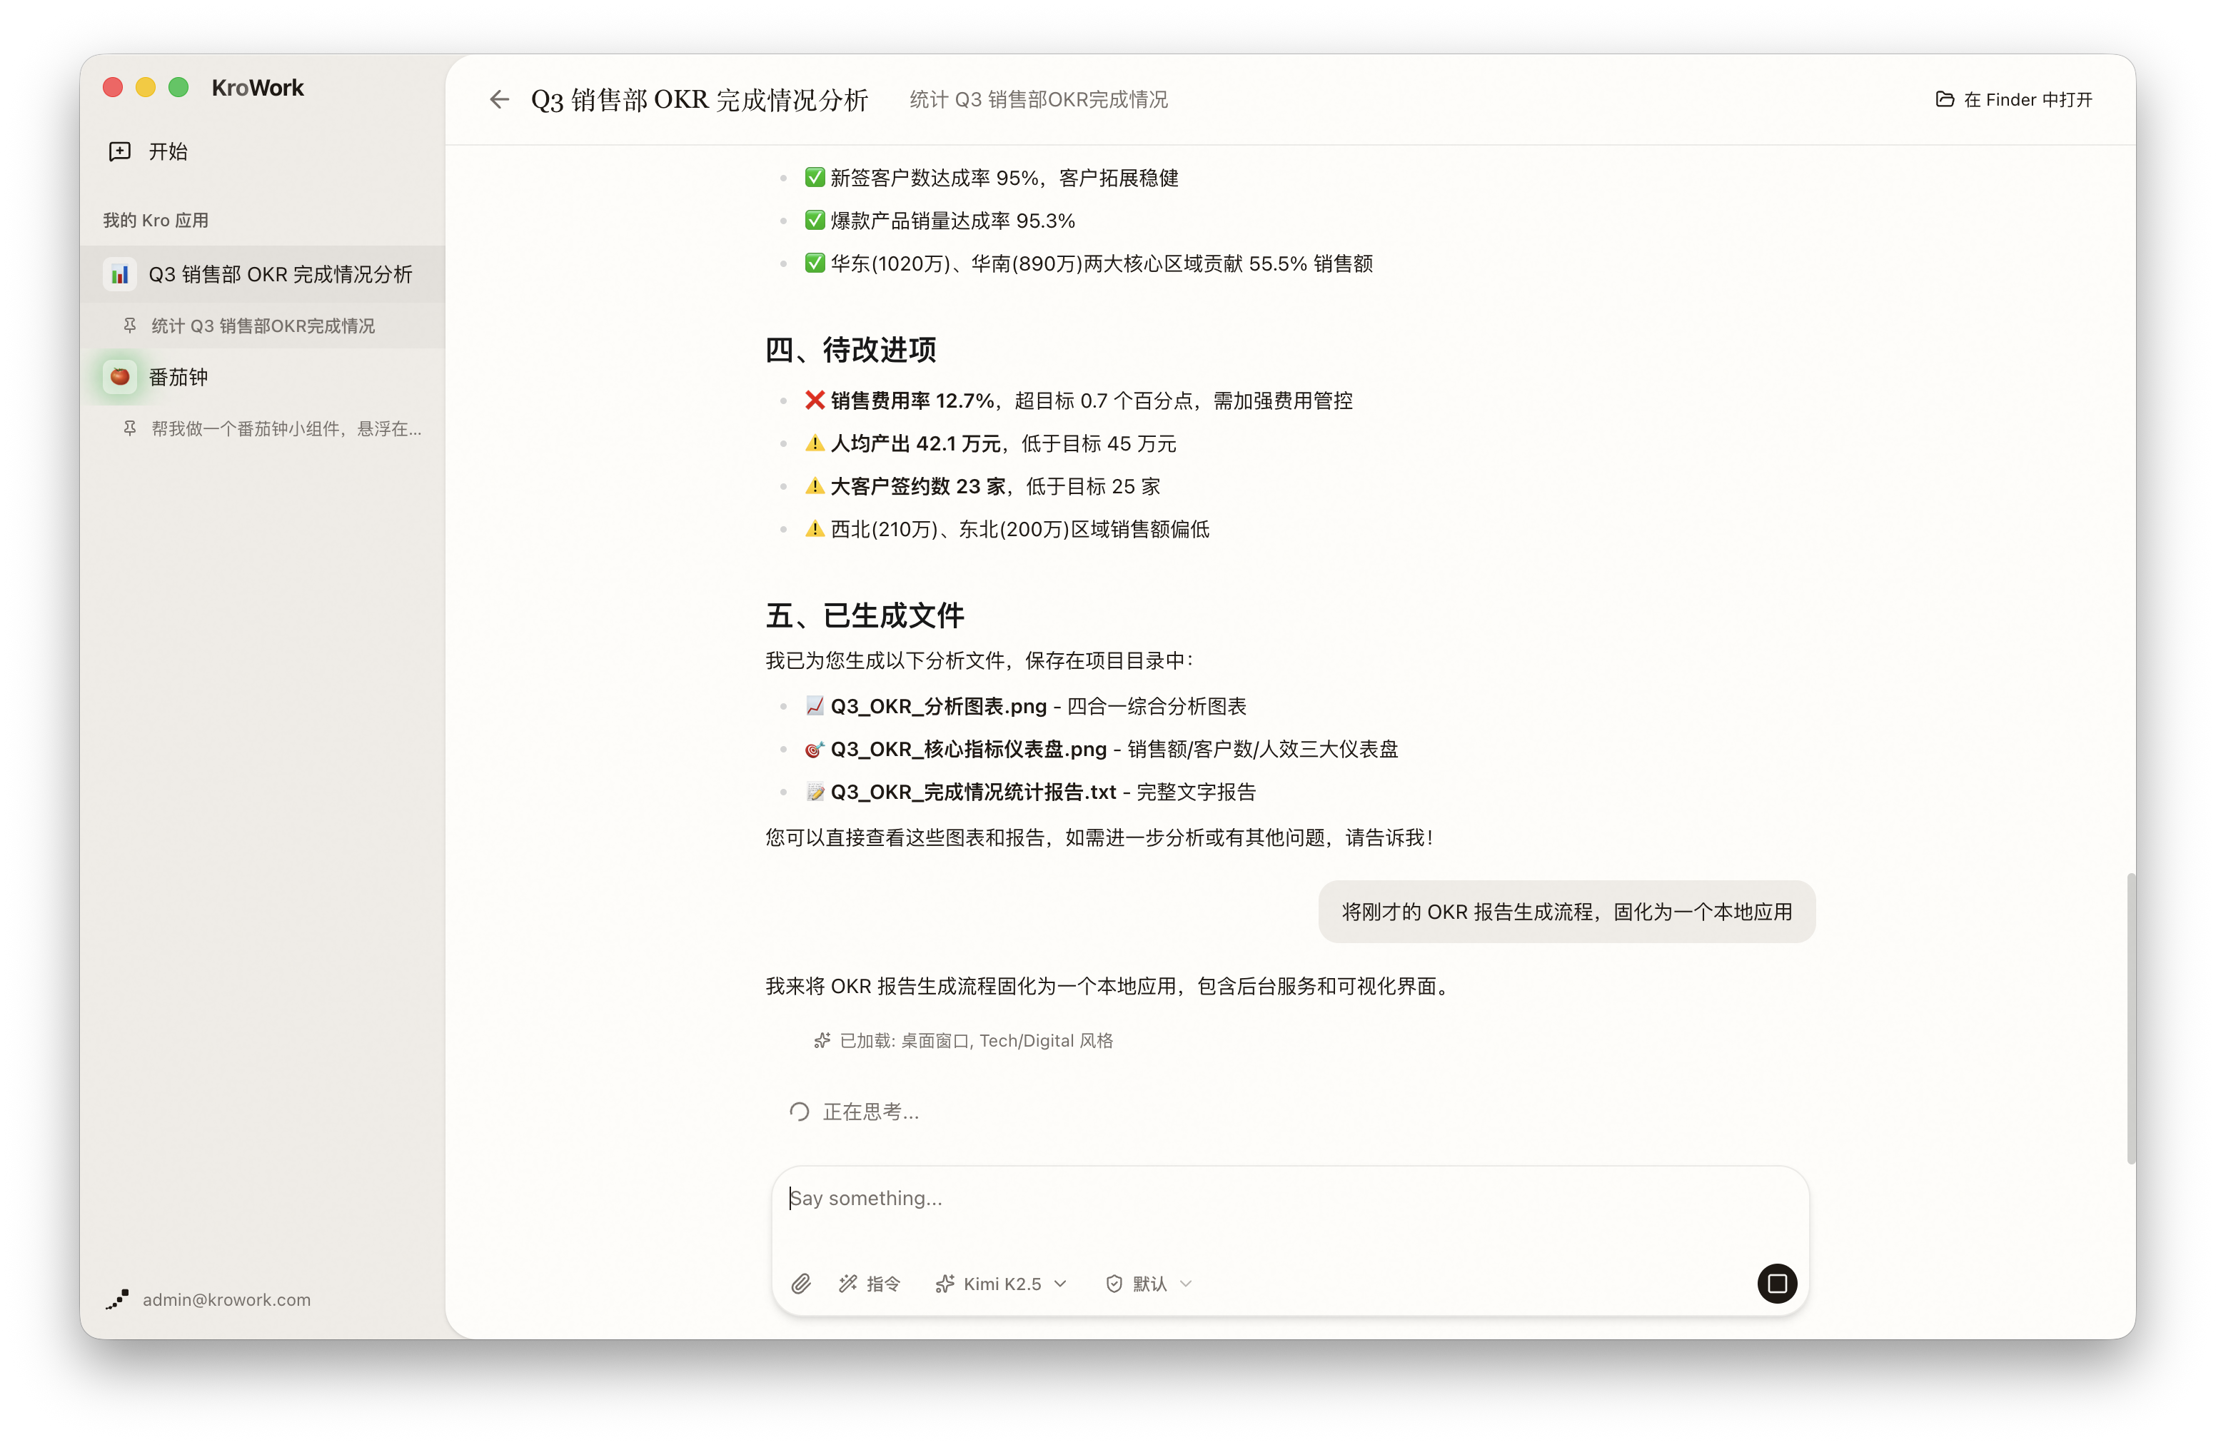Click the 开始 new chat icon
This screenshot has width=2216, height=1445.
tap(120, 151)
